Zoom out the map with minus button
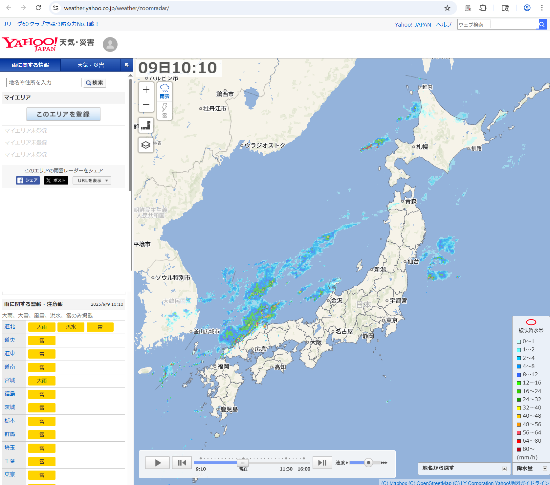This screenshot has width=550, height=485. click(146, 104)
